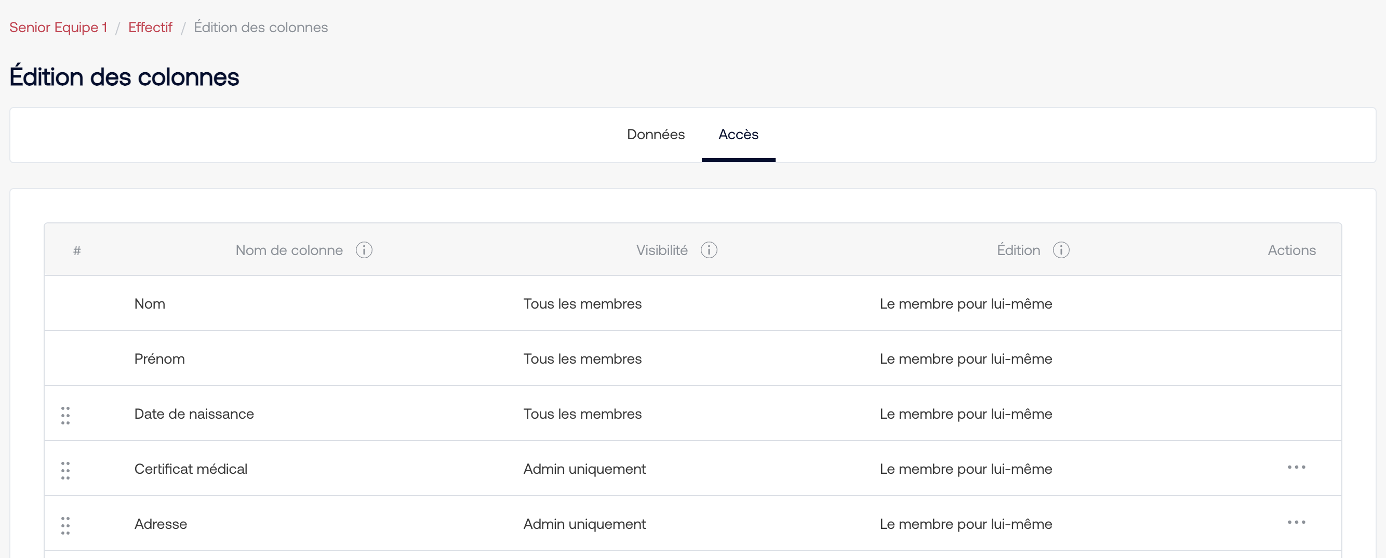Click info icon beside Édition header
The width and height of the screenshot is (1386, 558).
click(x=1060, y=250)
